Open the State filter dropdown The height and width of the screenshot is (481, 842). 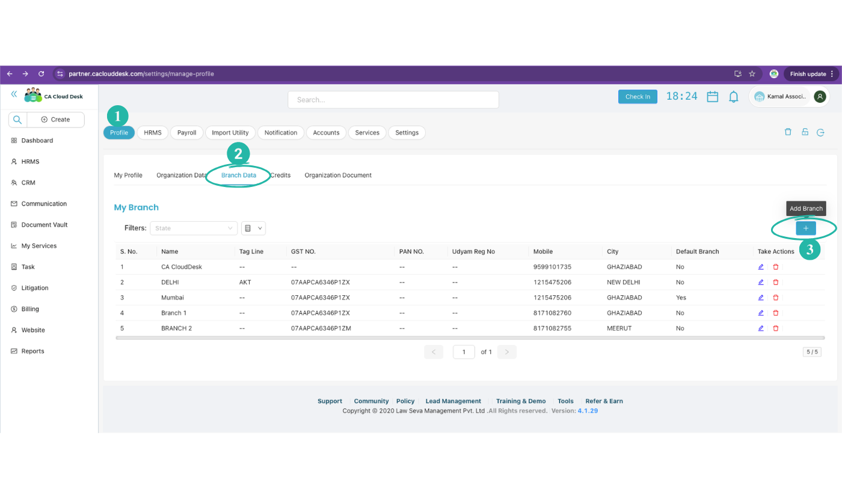pos(194,228)
